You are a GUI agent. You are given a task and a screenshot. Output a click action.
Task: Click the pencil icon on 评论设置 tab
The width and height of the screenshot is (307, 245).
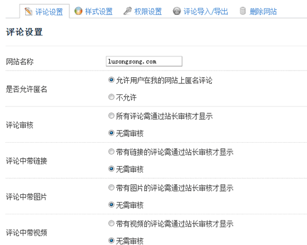pyautogui.click(x=28, y=12)
